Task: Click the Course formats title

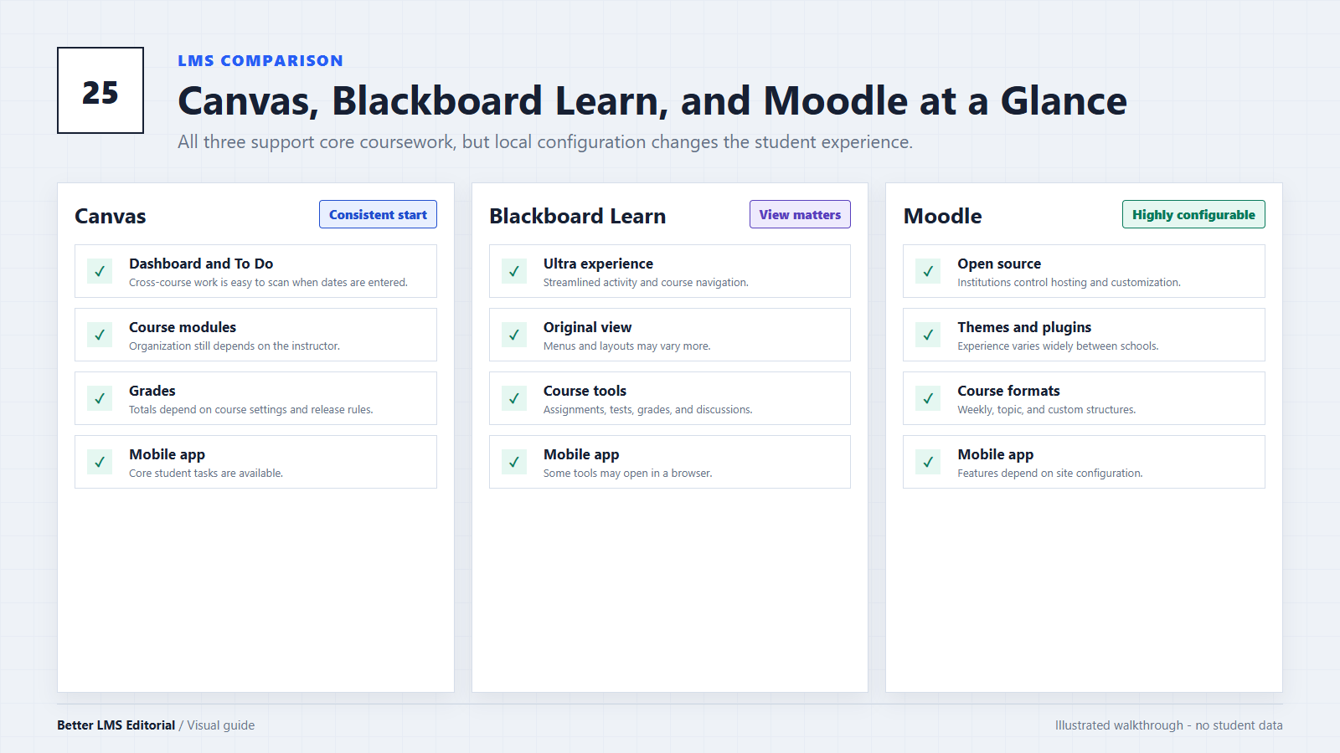Action: (1008, 391)
